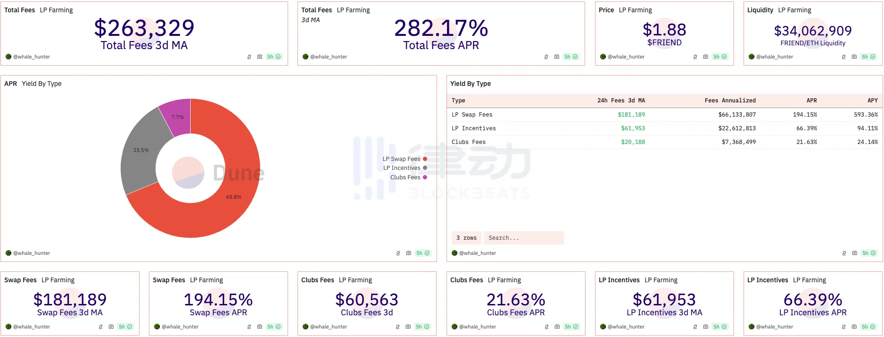The image size is (884, 337).
Task: Open alert icon in Total Fees APR panel
Action: (x=546, y=57)
